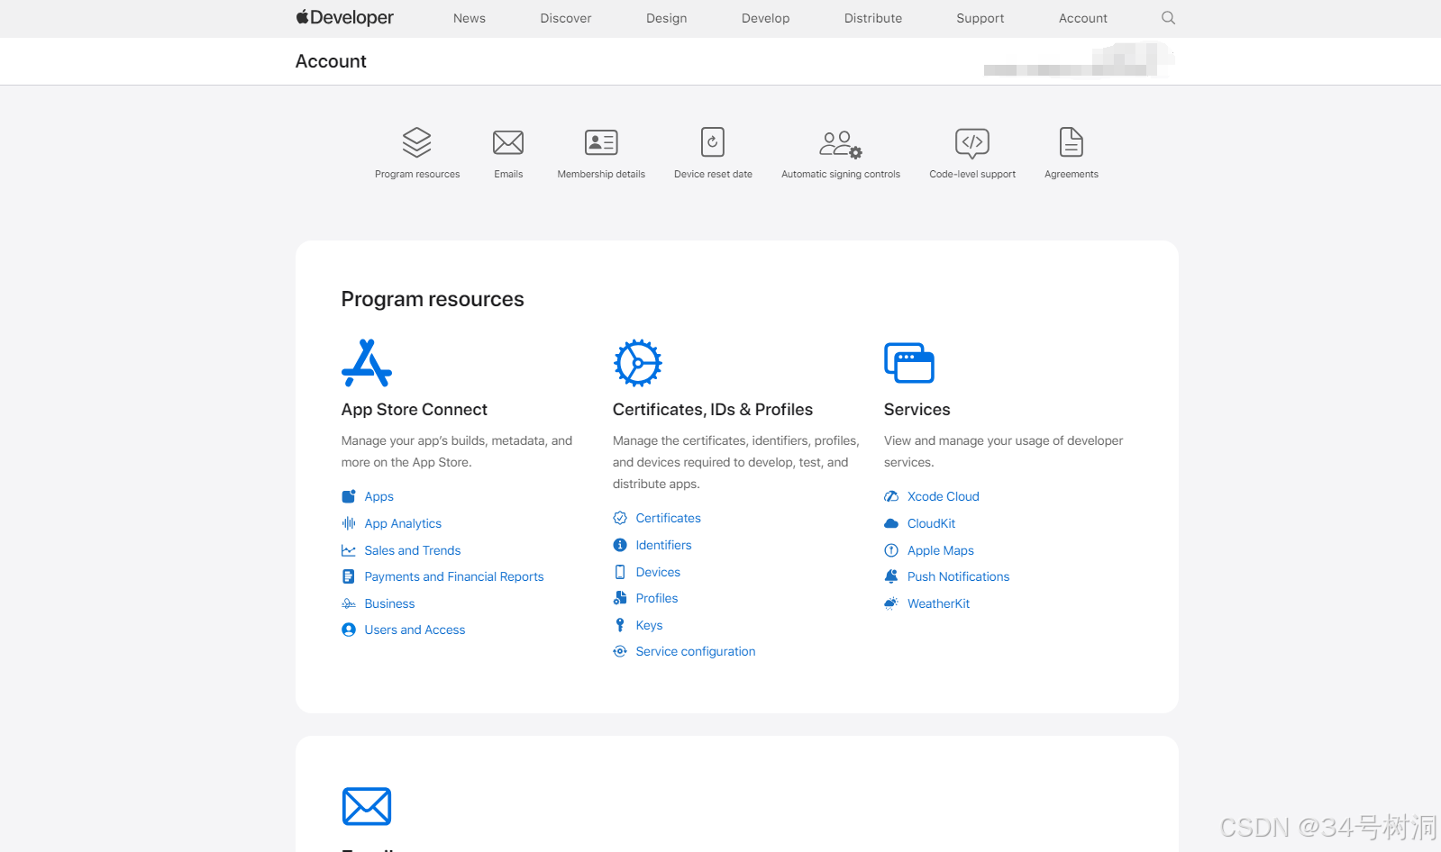
Task: Click the App Store Connect heading
Action: point(414,410)
